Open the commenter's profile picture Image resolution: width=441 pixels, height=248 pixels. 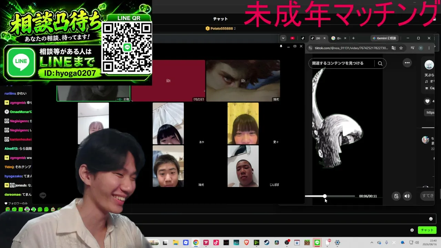425,140
